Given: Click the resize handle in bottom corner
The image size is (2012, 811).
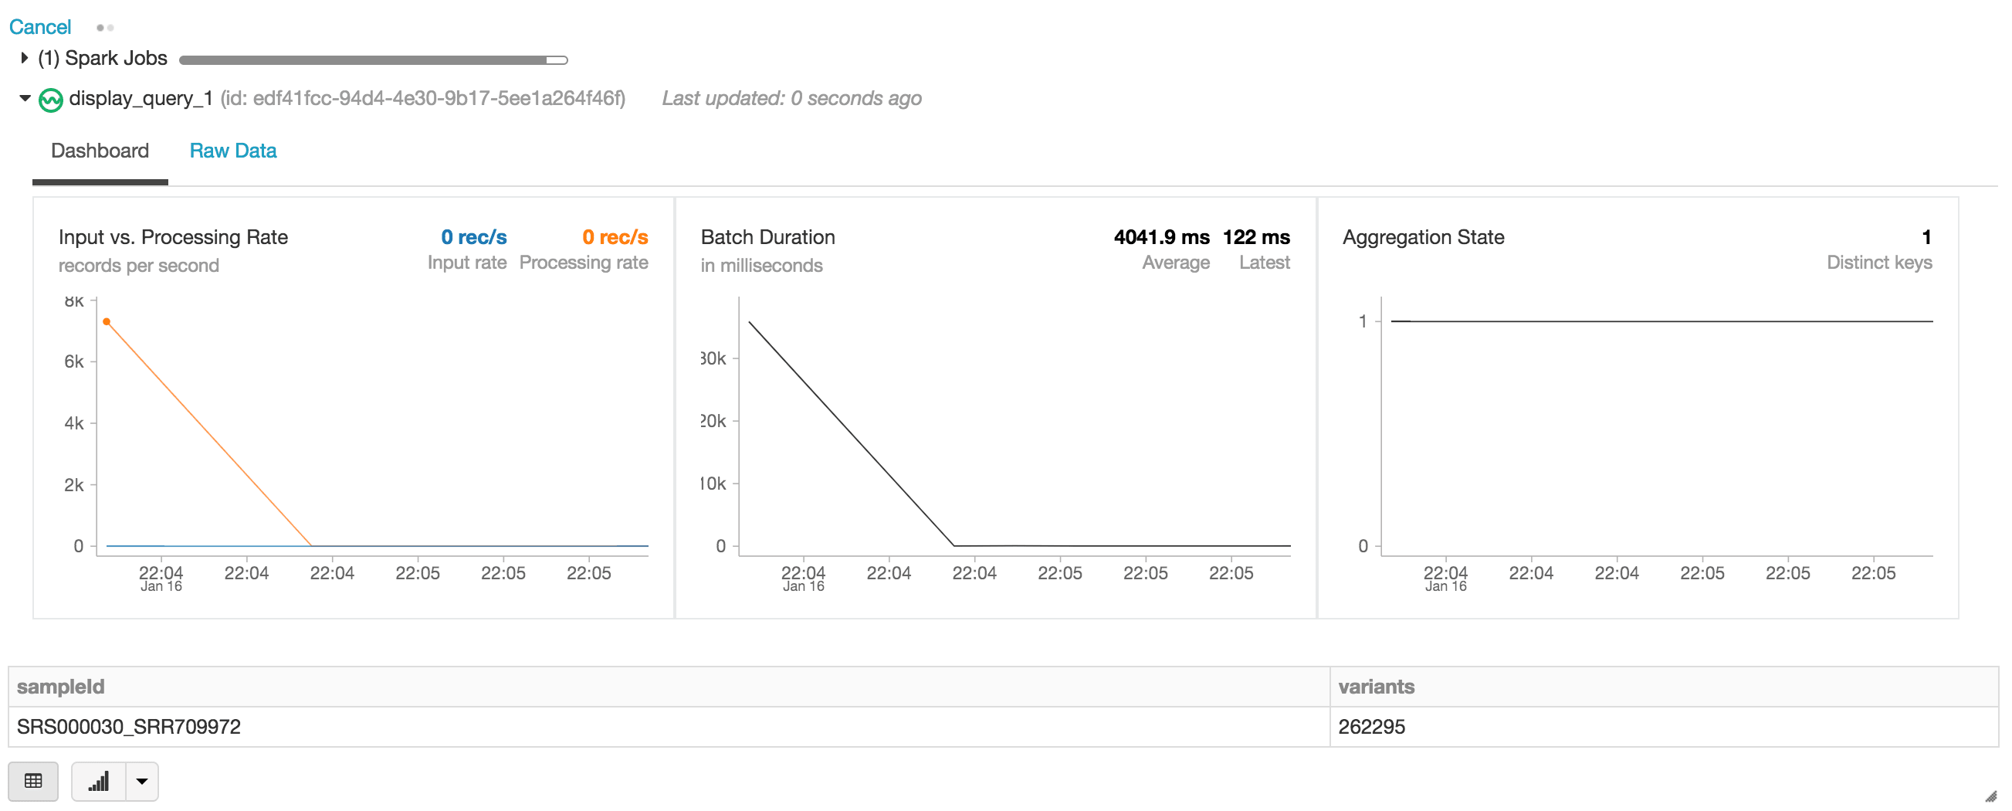Looking at the screenshot, I should 1990,796.
